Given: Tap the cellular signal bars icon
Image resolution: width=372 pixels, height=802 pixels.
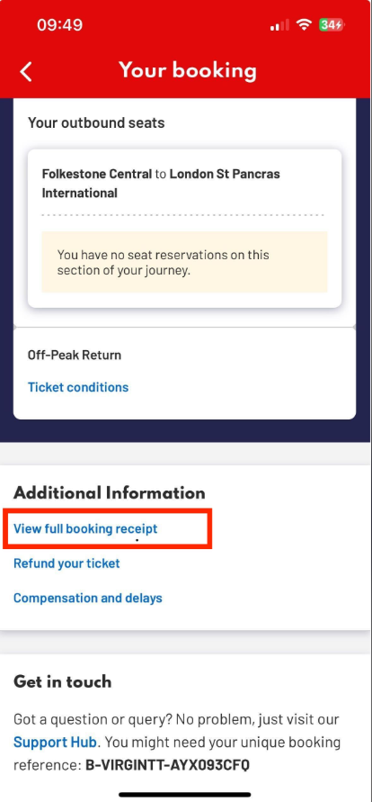Looking at the screenshot, I should point(279,25).
